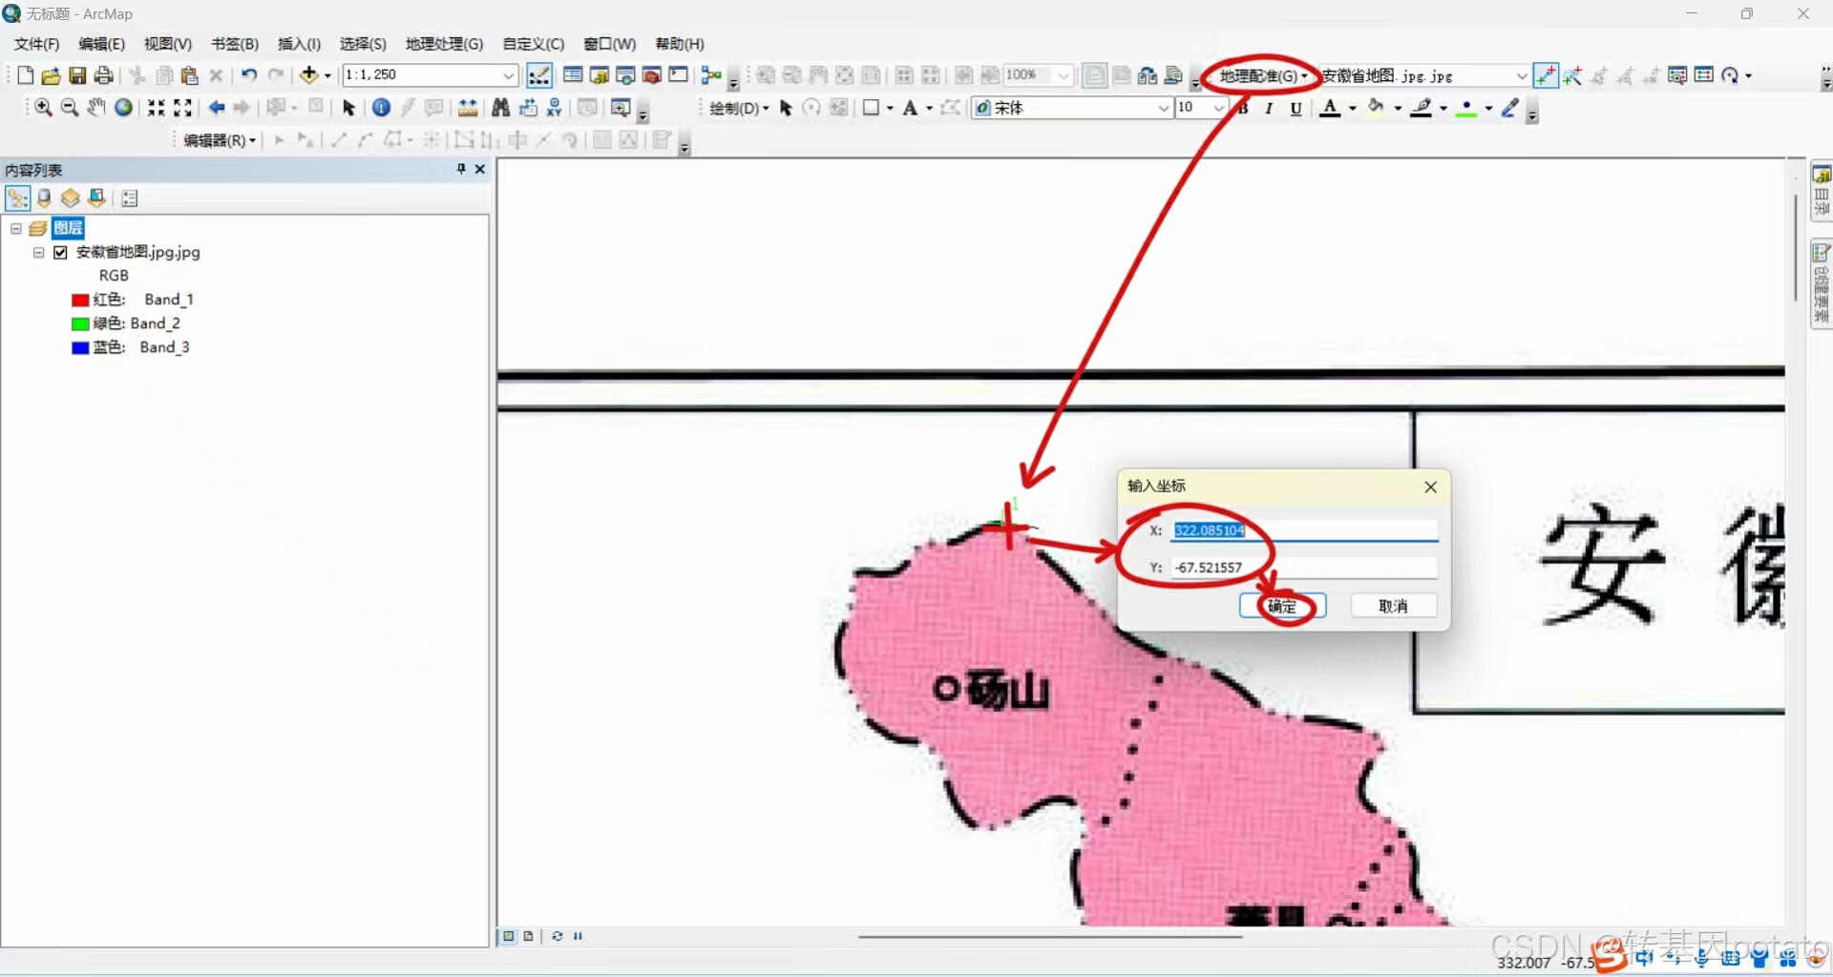1833x977 pixels.
Task: Open the Create Viewer Window tool
Action: [621, 108]
